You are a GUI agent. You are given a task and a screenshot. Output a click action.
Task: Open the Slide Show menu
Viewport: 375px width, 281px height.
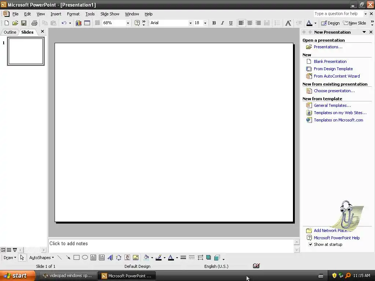(109, 14)
